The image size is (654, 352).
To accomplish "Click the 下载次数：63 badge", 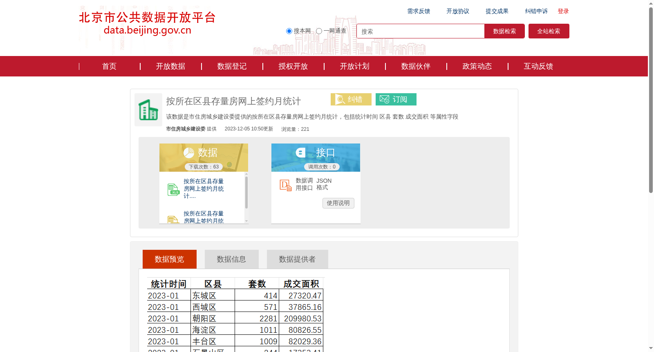I will (x=204, y=167).
